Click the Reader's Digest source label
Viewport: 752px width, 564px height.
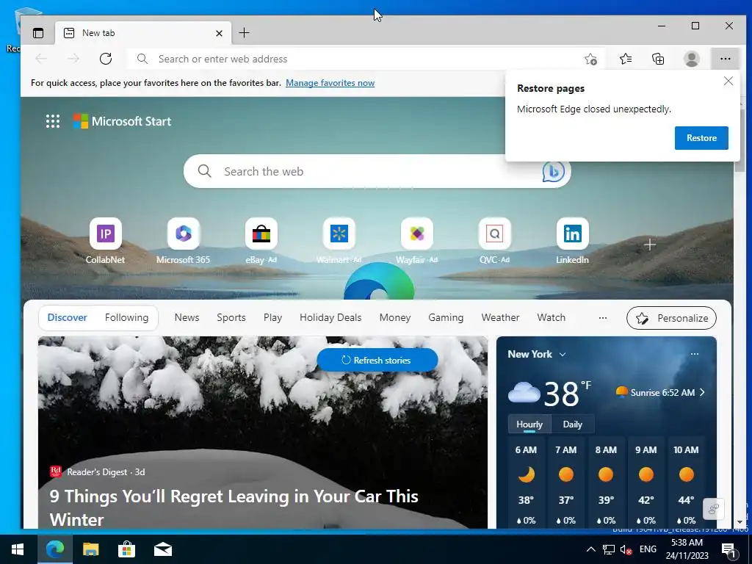pos(98,472)
